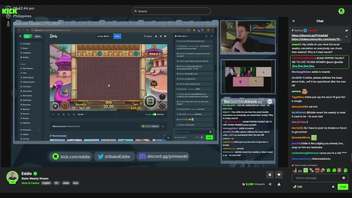Viewport: 352px width, 198px height.
Task: Bookmark page star in streamed browser
Action: coord(188,30)
